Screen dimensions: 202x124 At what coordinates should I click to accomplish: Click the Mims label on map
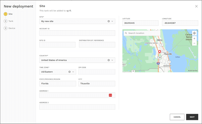coord(160,40)
